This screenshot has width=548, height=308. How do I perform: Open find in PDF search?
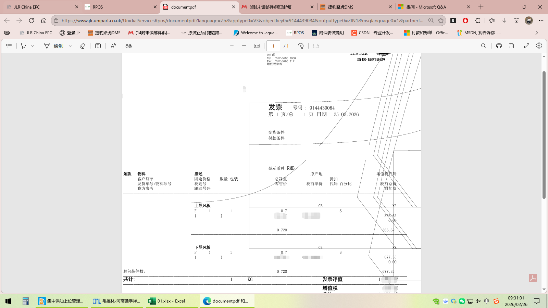coord(484,46)
